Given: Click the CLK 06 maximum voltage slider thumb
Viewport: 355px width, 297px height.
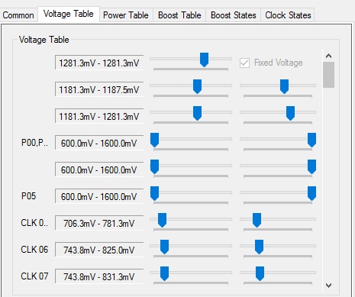Looking at the screenshot, I should click(259, 247).
